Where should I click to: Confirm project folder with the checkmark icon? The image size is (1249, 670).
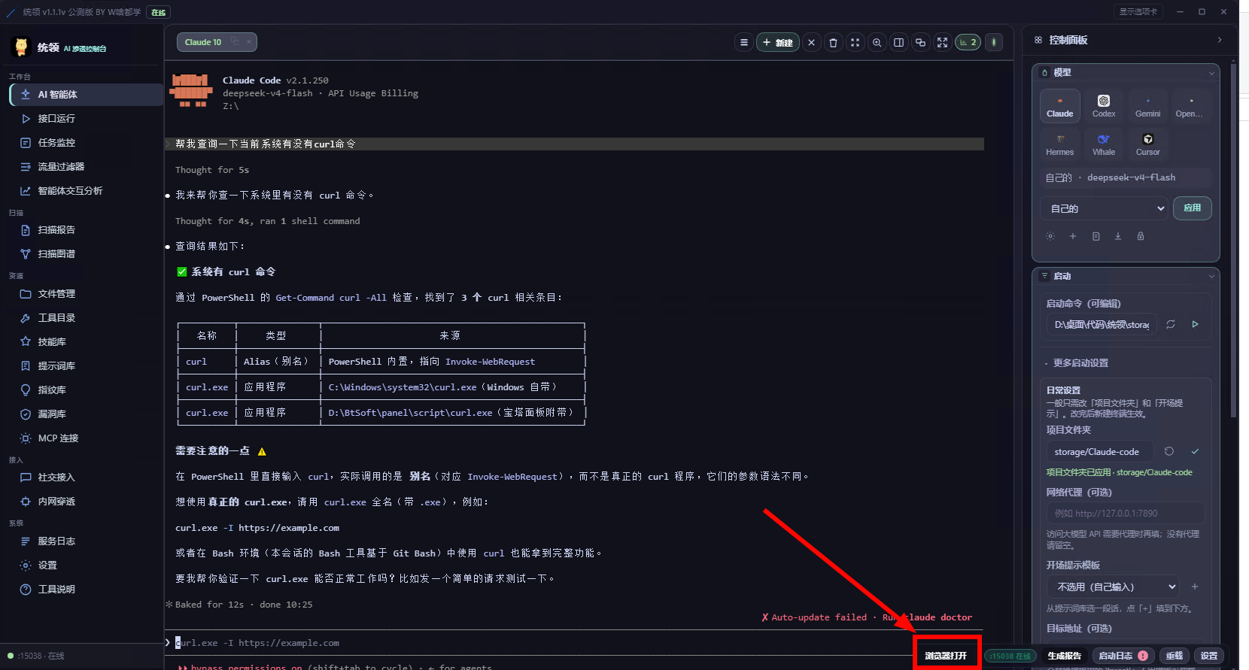[x=1195, y=451]
